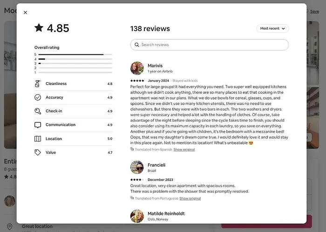
Task: Click the translation icon under Marivis's review
Action: (x=132, y=149)
